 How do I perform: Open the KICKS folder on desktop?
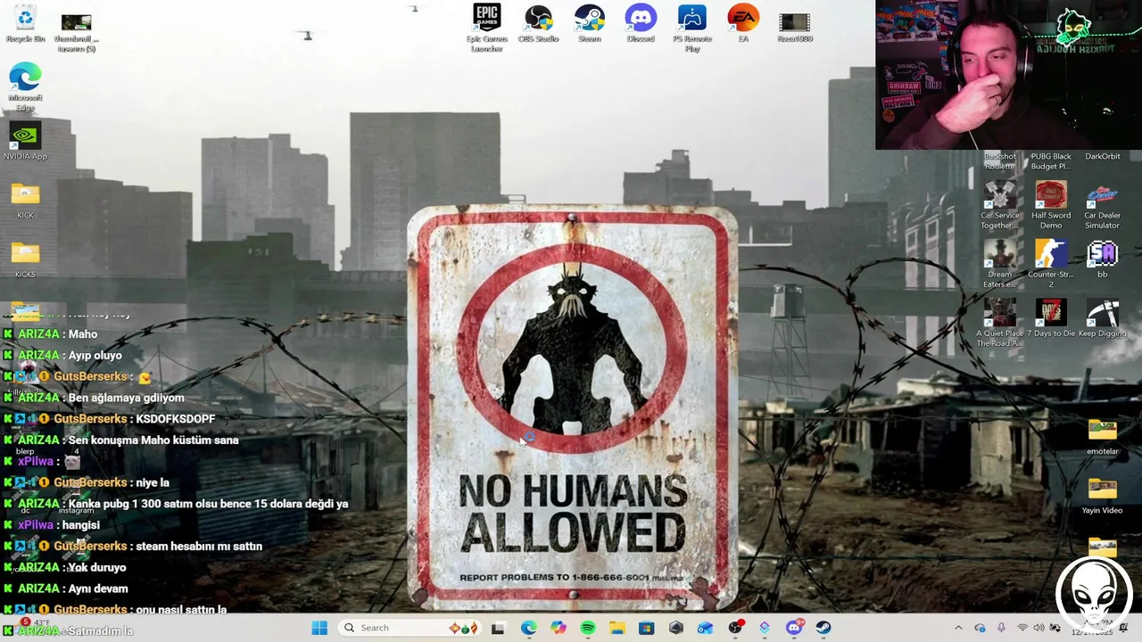click(x=25, y=259)
